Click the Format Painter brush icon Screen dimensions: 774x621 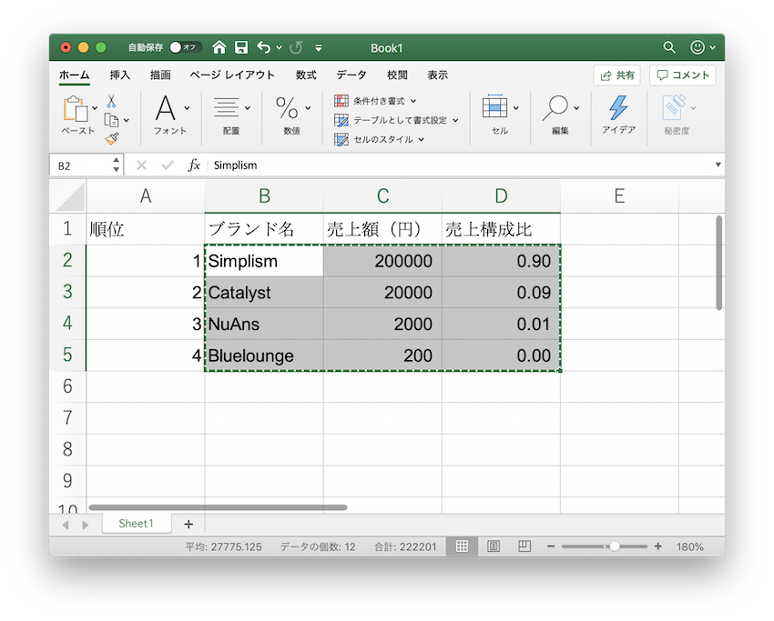click(x=111, y=138)
